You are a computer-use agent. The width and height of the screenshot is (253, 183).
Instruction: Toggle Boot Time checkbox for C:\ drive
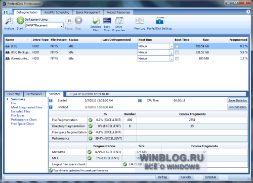(177, 46)
